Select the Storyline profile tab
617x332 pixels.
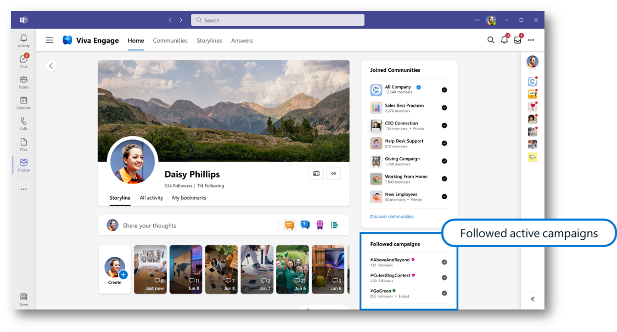120,198
